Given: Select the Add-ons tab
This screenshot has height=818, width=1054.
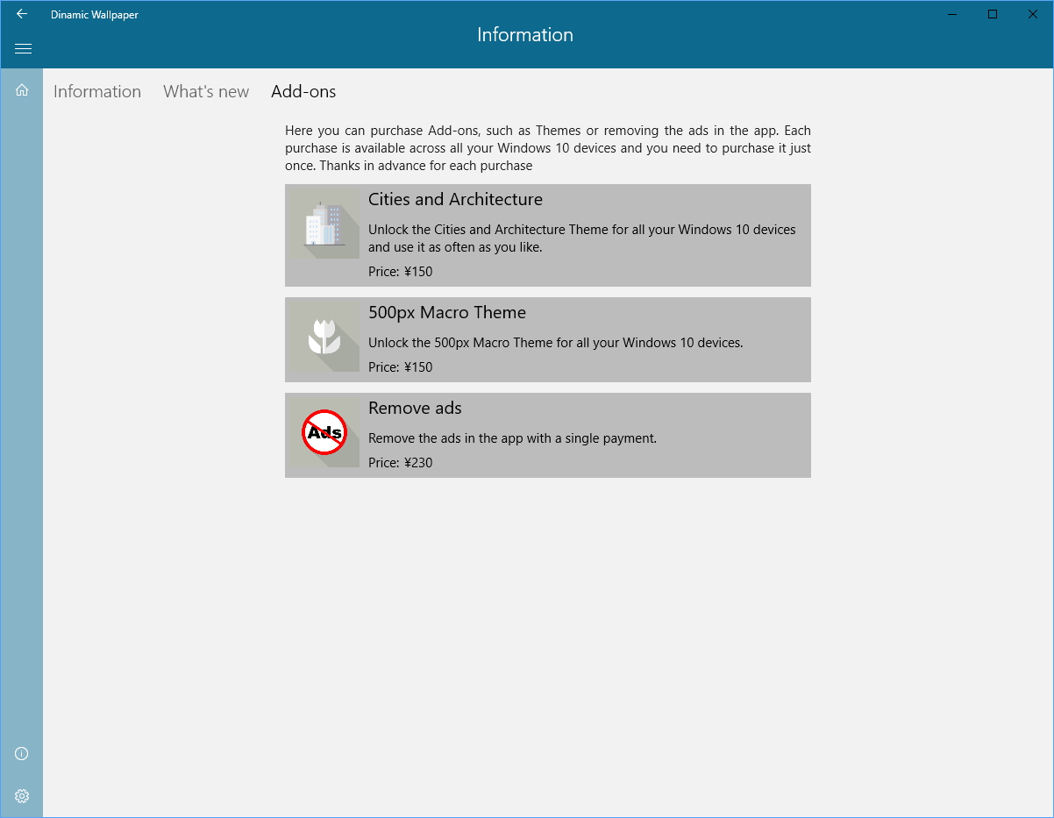Looking at the screenshot, I should point(303,91).
